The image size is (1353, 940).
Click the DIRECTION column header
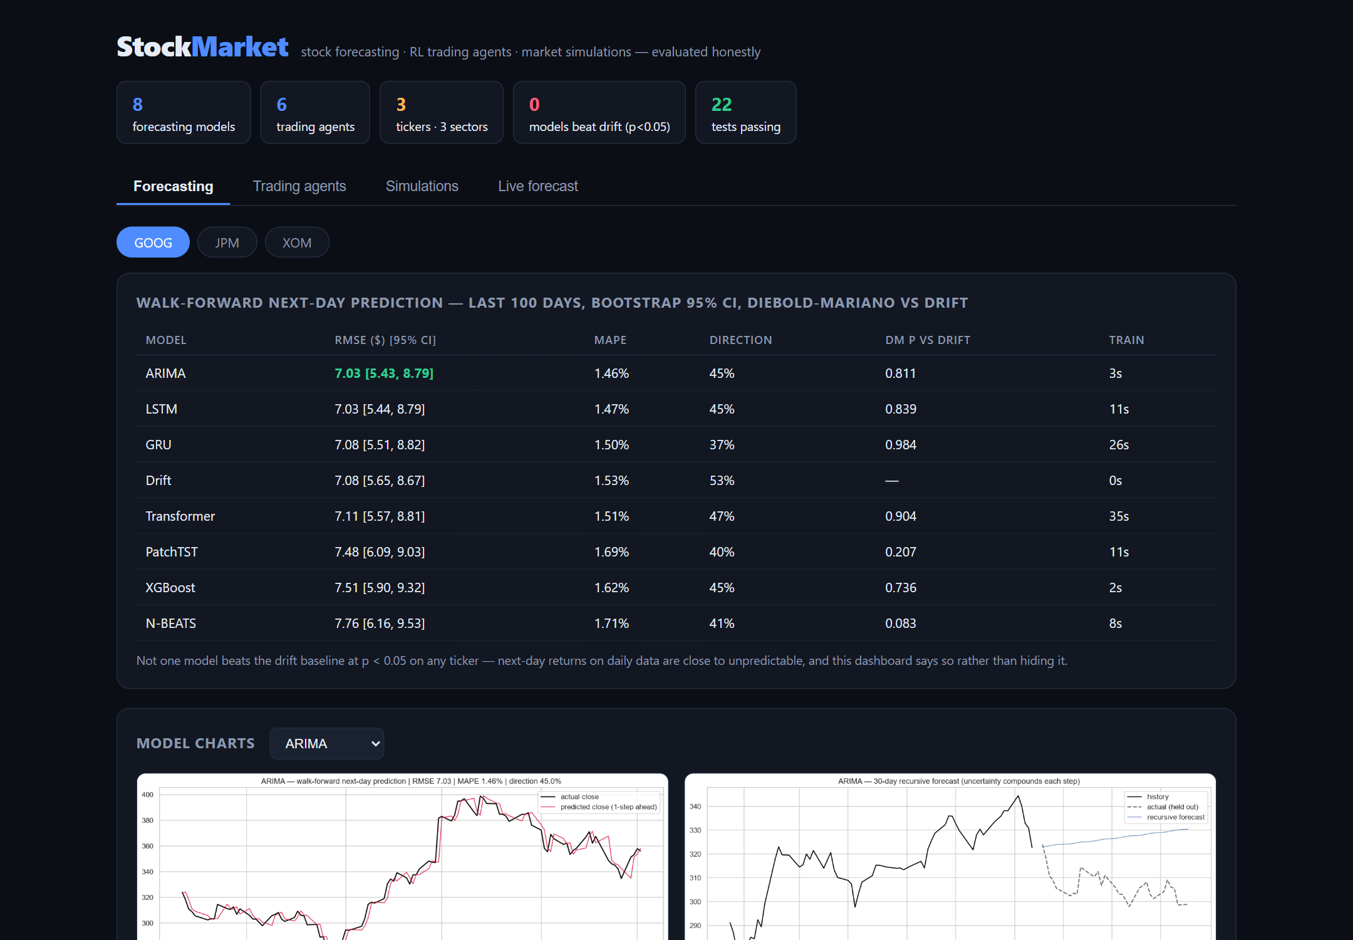pos(740,340)
